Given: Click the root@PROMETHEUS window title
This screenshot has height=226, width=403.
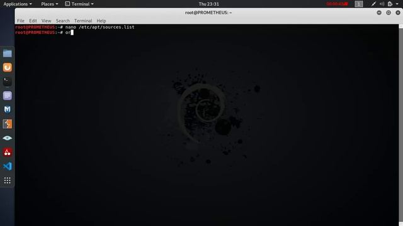Looking at the screenshot, I should pos(208,13).
